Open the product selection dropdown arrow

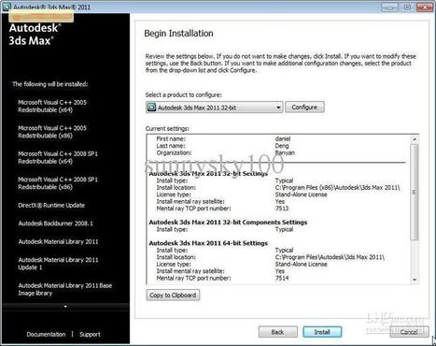point(278,108)
